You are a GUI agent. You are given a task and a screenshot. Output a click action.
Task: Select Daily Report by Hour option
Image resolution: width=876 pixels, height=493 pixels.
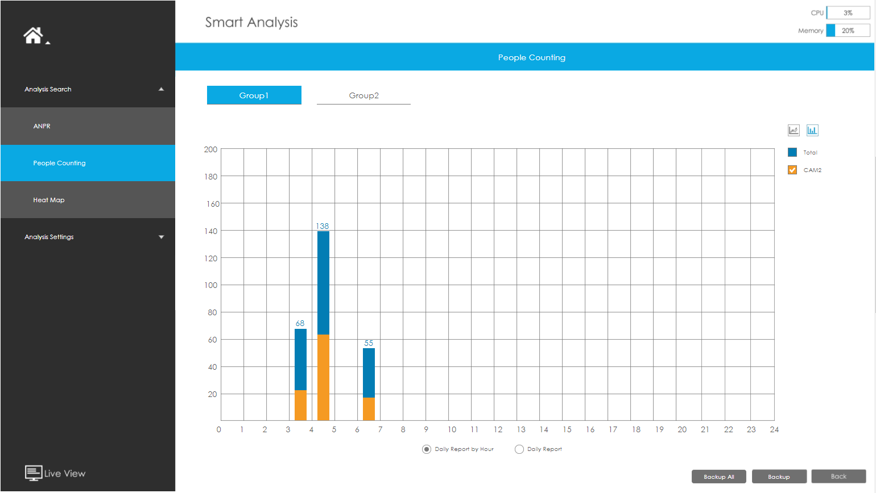click(427, 449)
